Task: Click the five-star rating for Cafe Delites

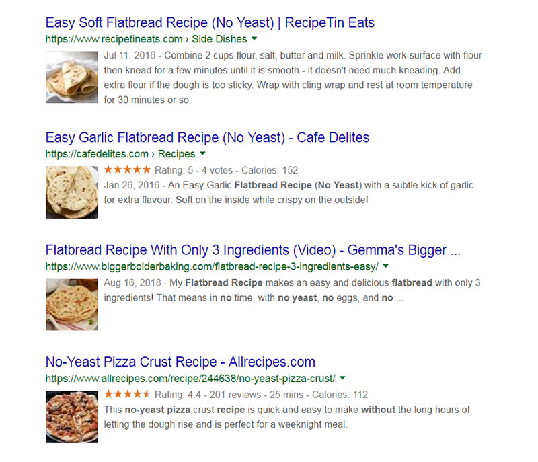Action: (127, 169)
